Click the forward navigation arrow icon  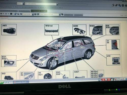point(6,14)
